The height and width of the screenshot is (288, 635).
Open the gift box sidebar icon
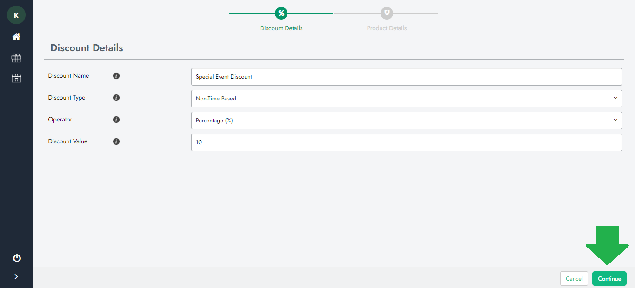coord(16,58)
